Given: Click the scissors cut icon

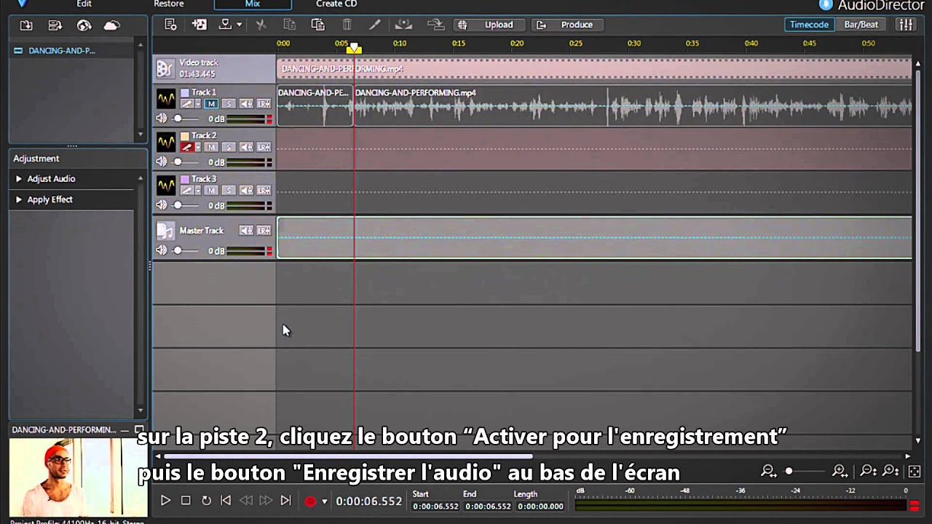Looking at the screenshot, I should click(x=261, y=25).
